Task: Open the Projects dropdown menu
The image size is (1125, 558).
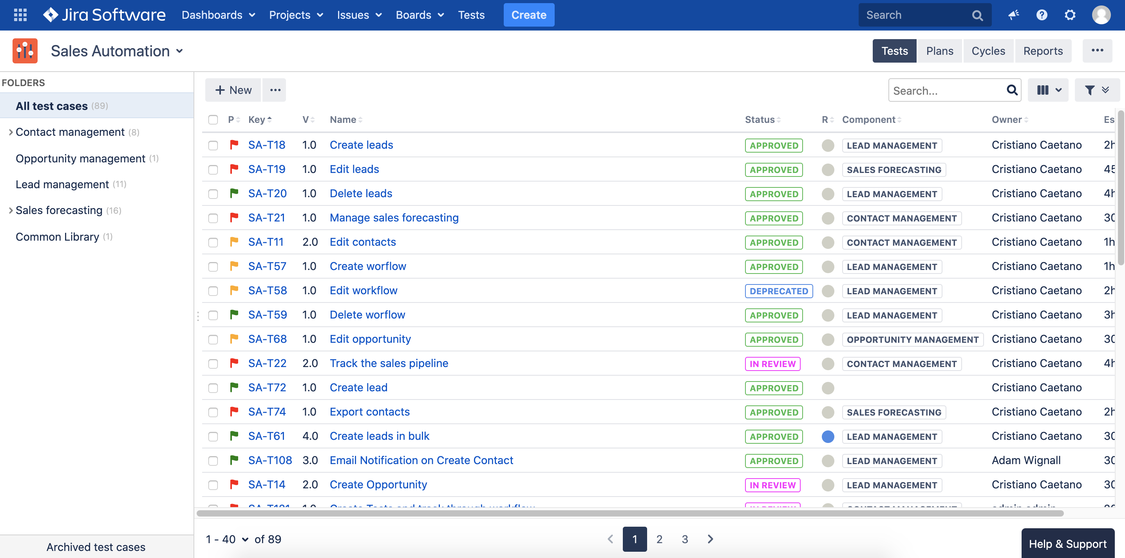Action: 296,15
